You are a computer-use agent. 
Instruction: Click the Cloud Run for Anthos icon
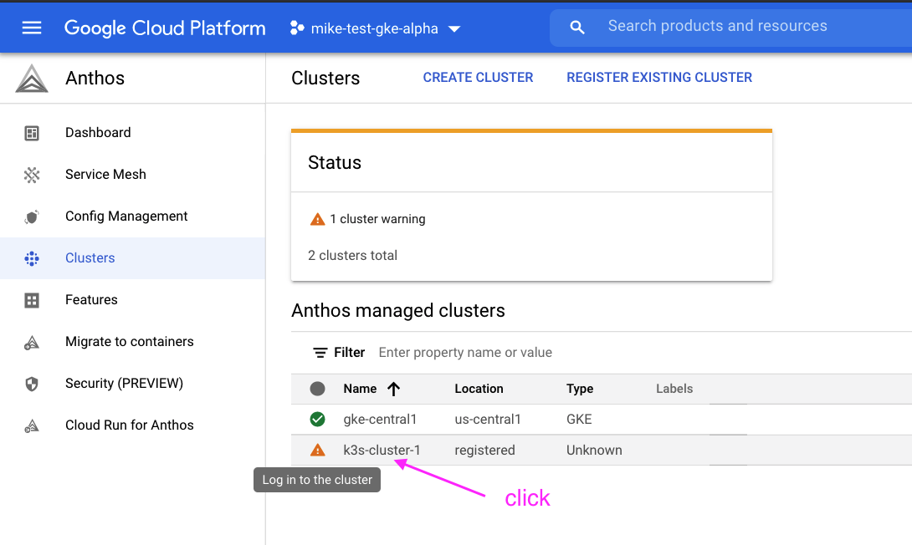click(32, 426)
